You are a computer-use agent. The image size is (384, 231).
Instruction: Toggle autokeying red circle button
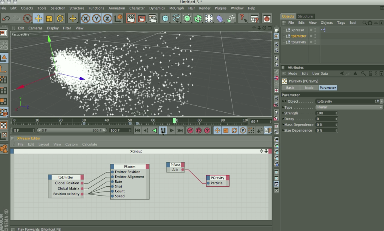(x=199, y=130)
